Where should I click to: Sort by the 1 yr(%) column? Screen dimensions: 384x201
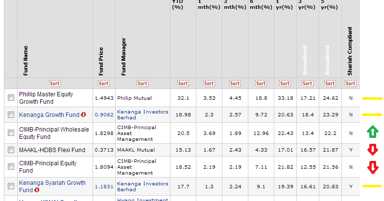(285, 84)
